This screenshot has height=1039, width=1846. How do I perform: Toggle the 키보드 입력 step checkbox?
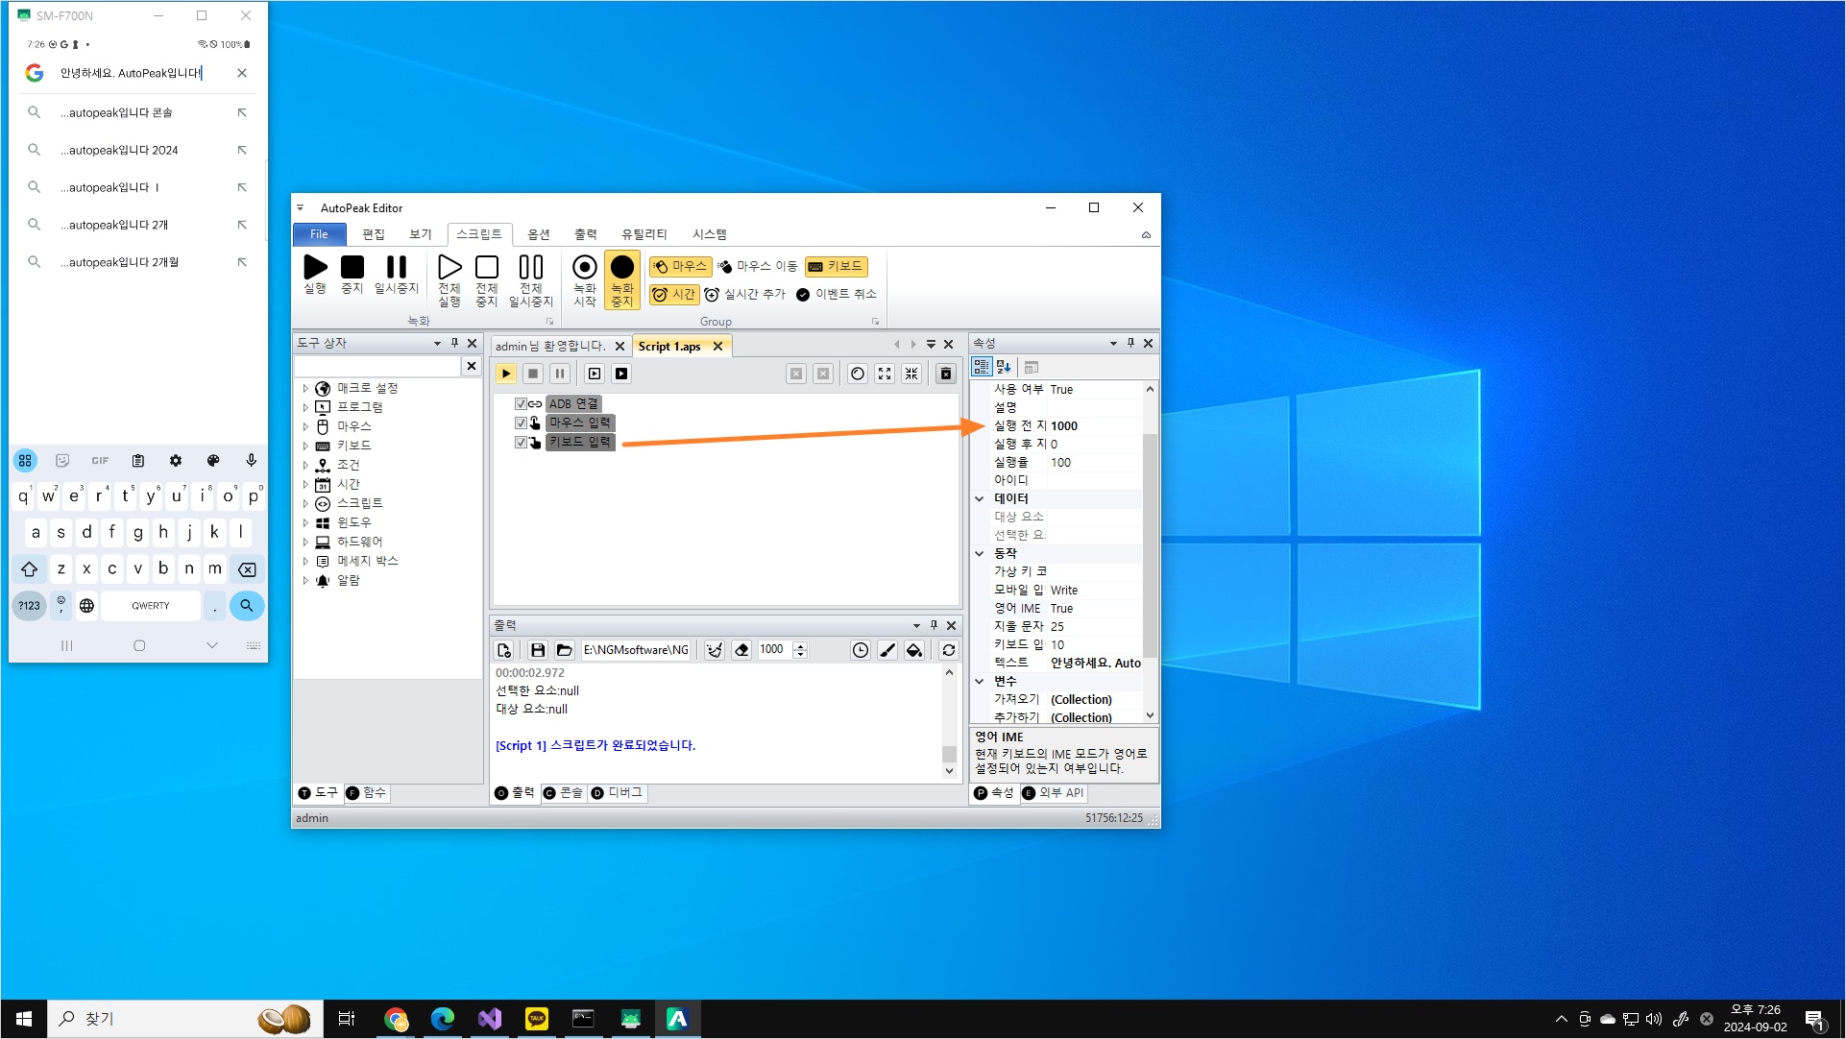point(521,443)
